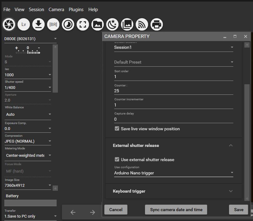Screen dimensions: 253x221
Task: Open the View menu
Action: coord(19,10)
